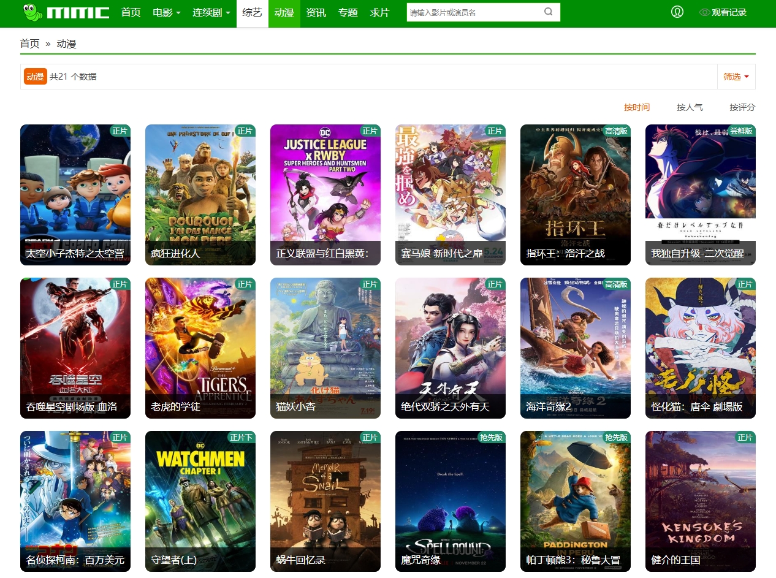Click the title 蜗牛回忆录
The width and height of the screenshot is (776, 578).
[301, 560]
